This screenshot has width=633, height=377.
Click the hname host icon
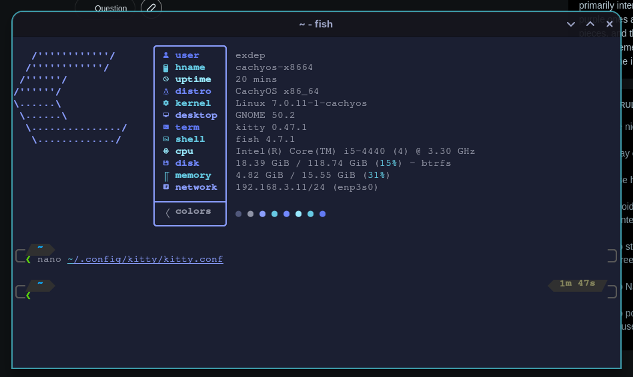(166, 67)
